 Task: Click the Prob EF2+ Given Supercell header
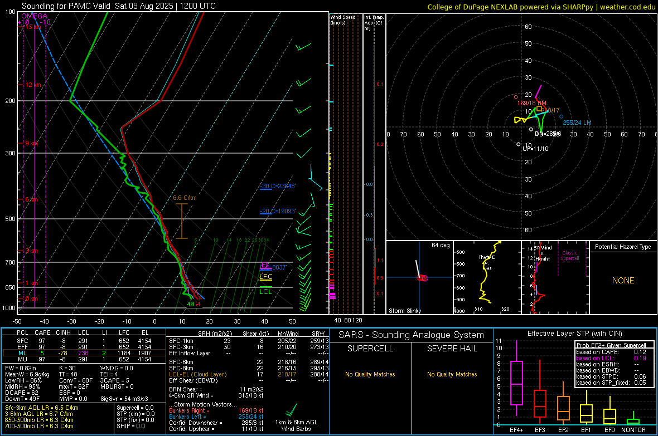pyautogui.click(x=611, y=345)
